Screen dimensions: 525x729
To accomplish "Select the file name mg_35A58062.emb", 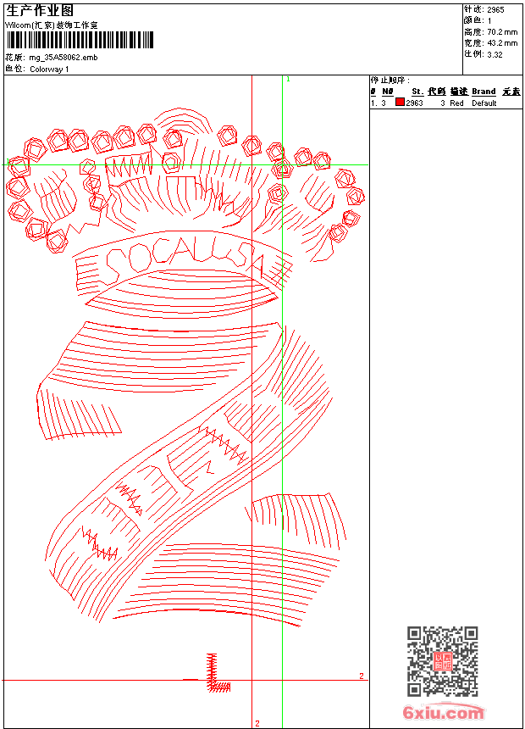I will 64,58.
